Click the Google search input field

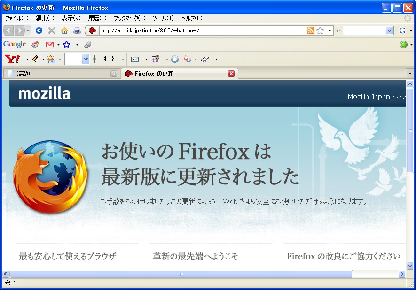click(364, 31)
